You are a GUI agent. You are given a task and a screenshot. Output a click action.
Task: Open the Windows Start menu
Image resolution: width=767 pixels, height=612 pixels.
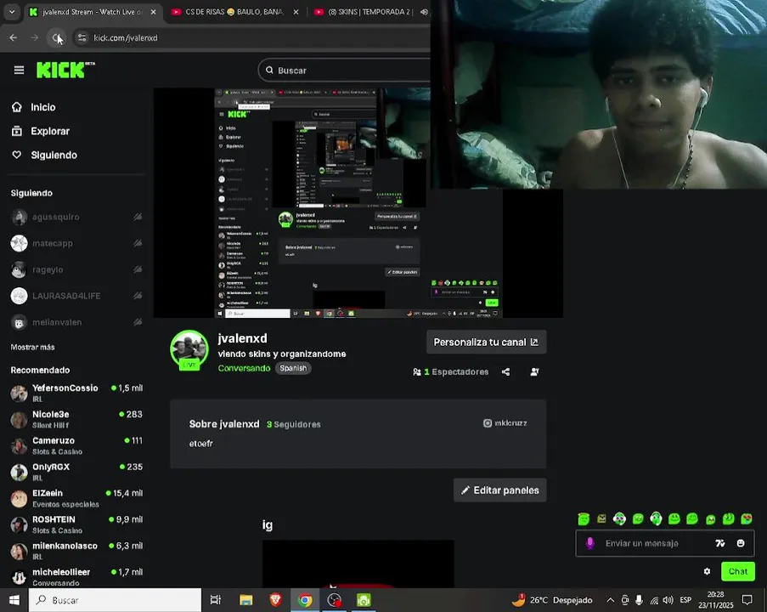(14, 600)
